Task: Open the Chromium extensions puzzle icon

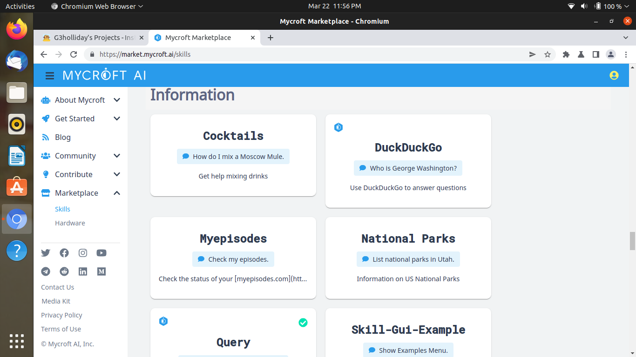Action: click(x=566, y=54)
